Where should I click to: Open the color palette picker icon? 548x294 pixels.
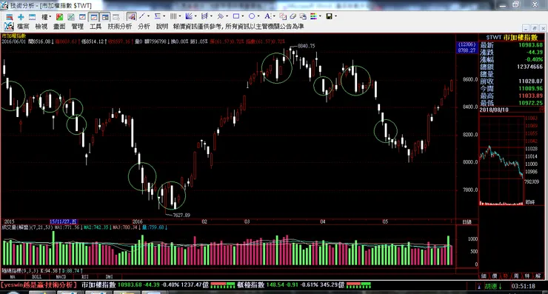pos(313,16)
